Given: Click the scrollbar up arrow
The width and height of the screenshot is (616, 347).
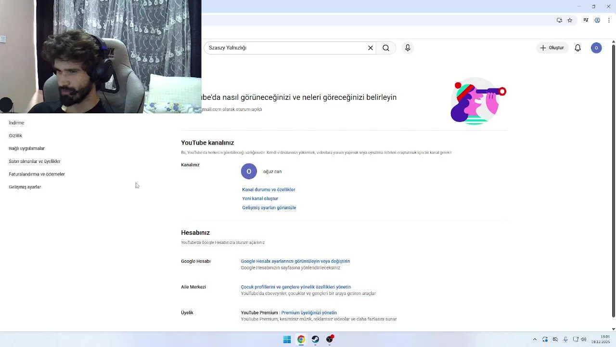Looking at the screenshot, I should (613, 41).
